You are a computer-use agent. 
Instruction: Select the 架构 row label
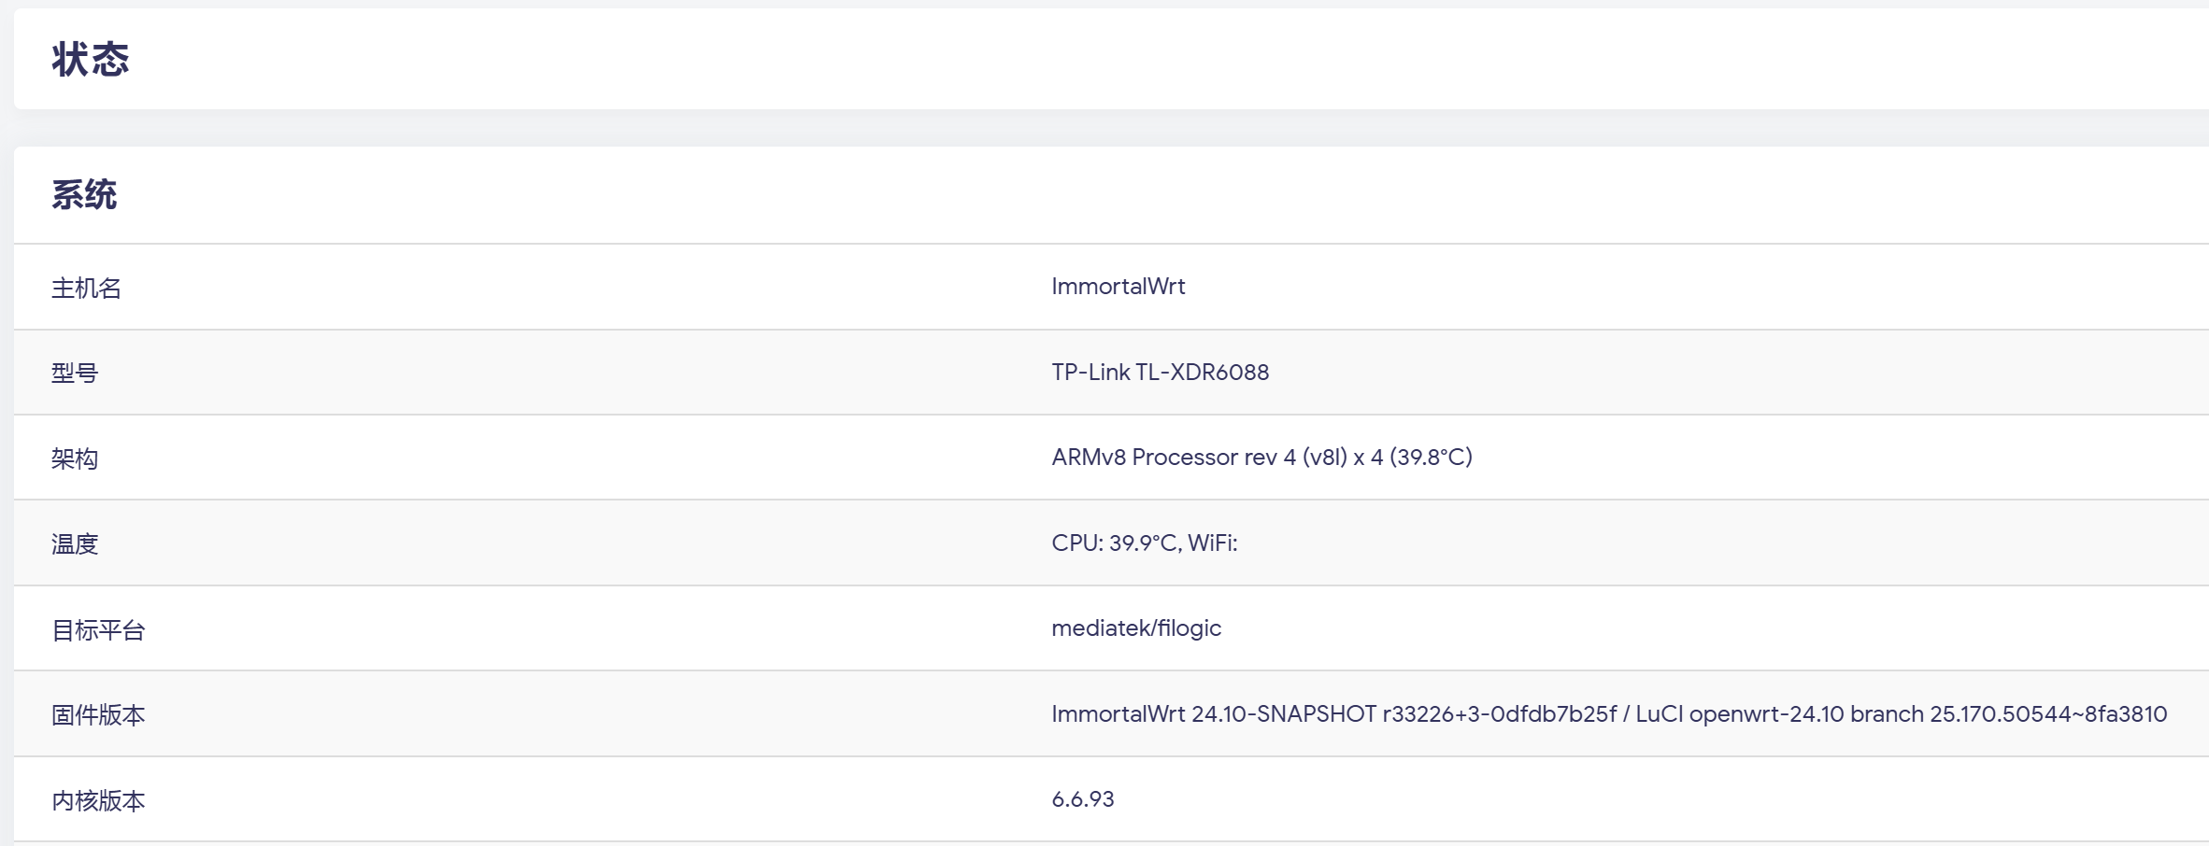[75, 458]
